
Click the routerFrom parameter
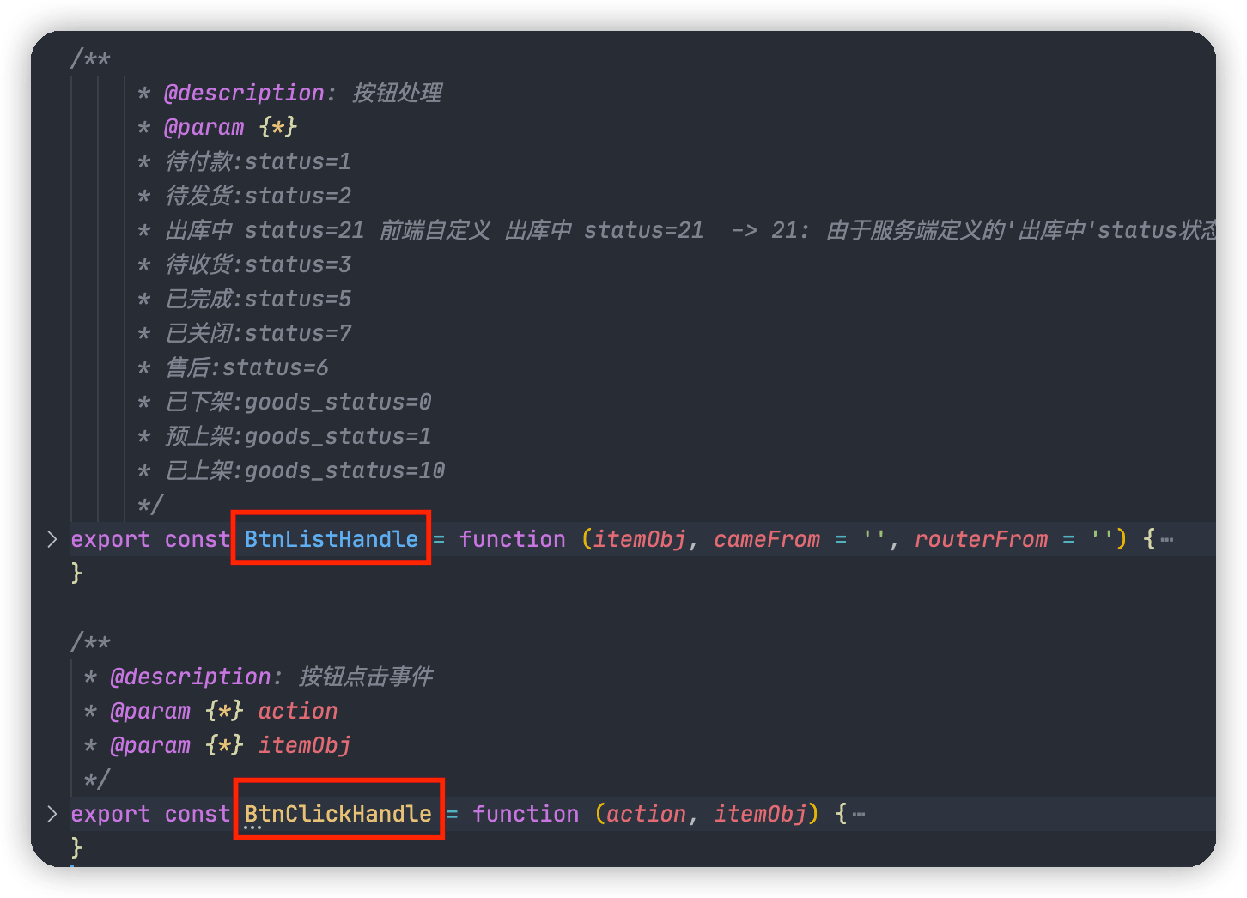[981, 539]
